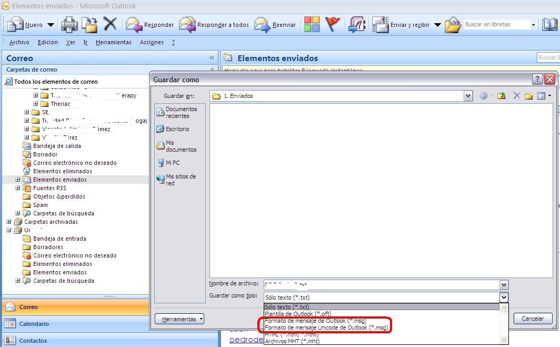Viewport: 560px width, 347px height.
Task: Open the Herramientas menu in menu bar
Action: click(x=114, y=42)
